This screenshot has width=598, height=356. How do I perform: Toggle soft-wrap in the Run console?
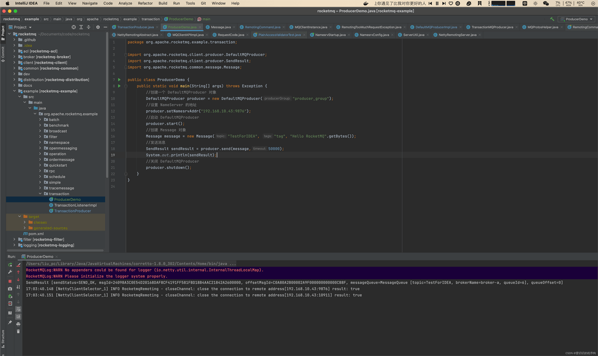(x=18, y=309)
